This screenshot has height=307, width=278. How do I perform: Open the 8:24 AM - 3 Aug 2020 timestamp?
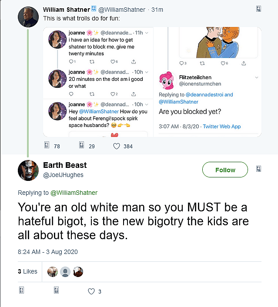47,251
